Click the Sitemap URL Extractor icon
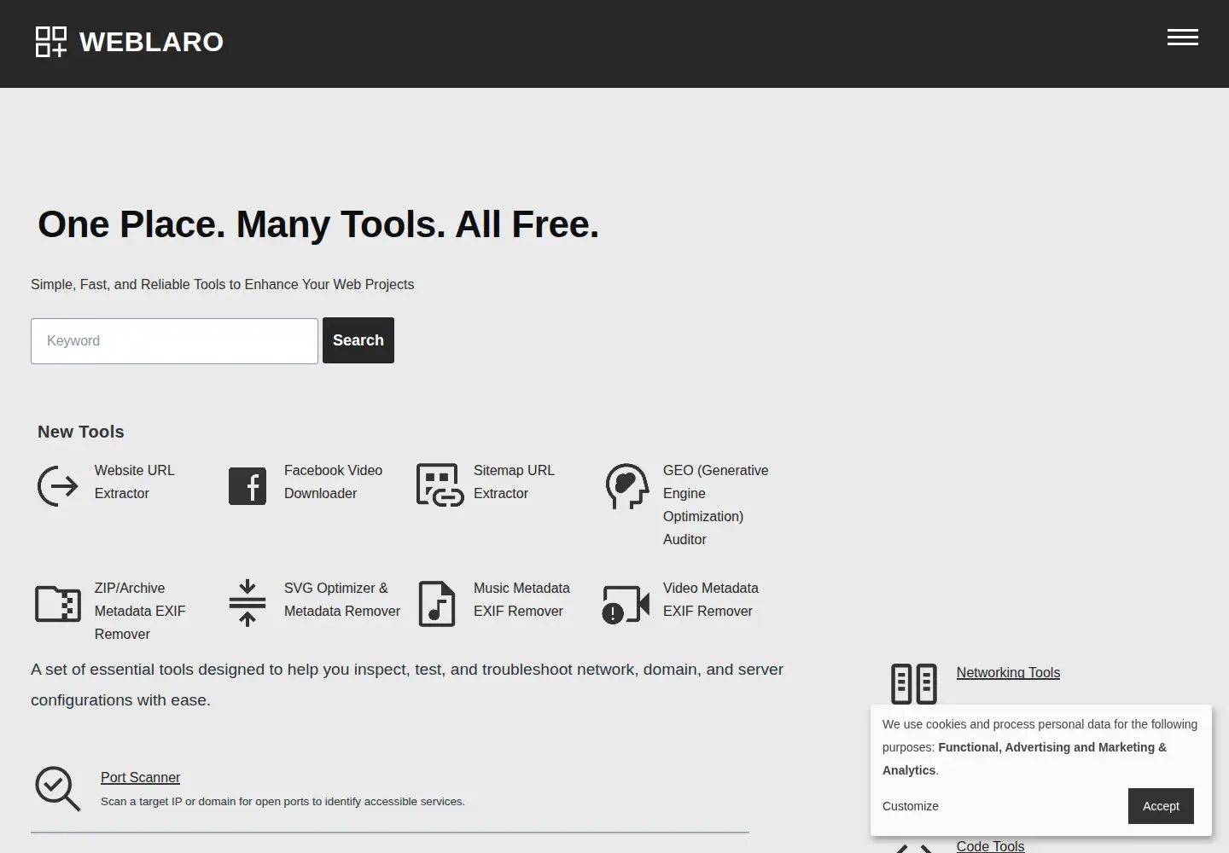This screenshot has width=1229, height=853. click(x=440, y=485)
